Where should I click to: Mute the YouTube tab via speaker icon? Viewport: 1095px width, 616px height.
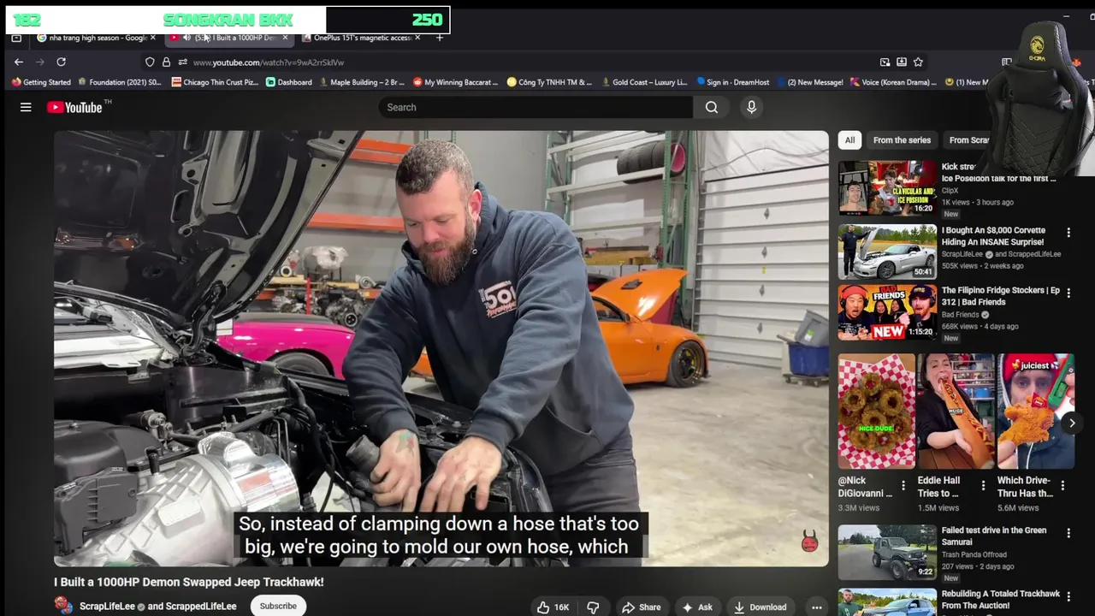[186, 38]
